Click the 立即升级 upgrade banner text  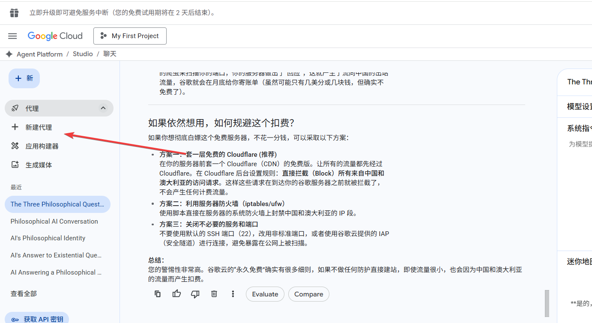[x=122, y=13]
